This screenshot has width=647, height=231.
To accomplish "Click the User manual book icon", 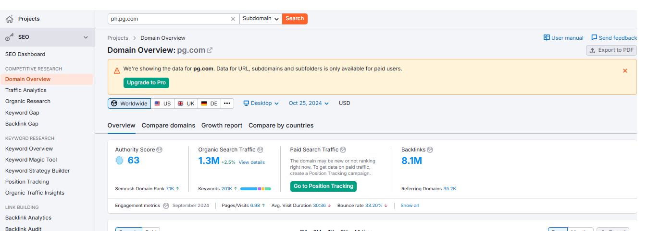I will click(x=547, y=38).
